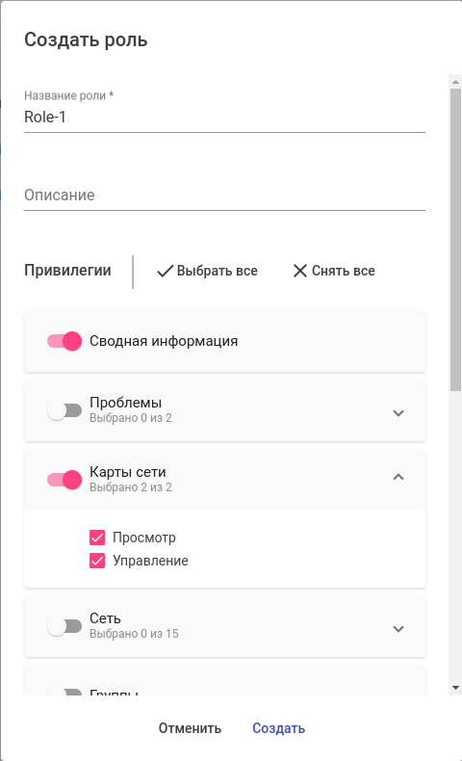Turn off the Карты сети toggle
Viewport: 462px width, 761px height.
point(64,480)
